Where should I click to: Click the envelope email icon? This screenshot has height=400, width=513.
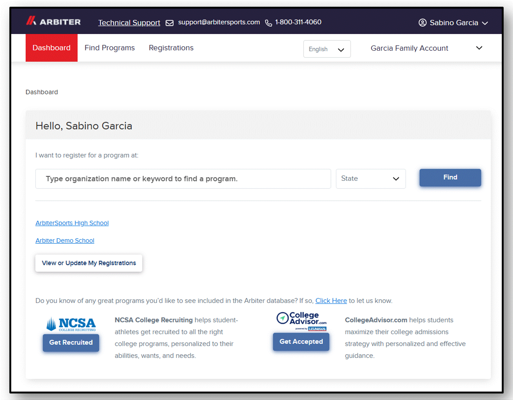pos(170,23)
